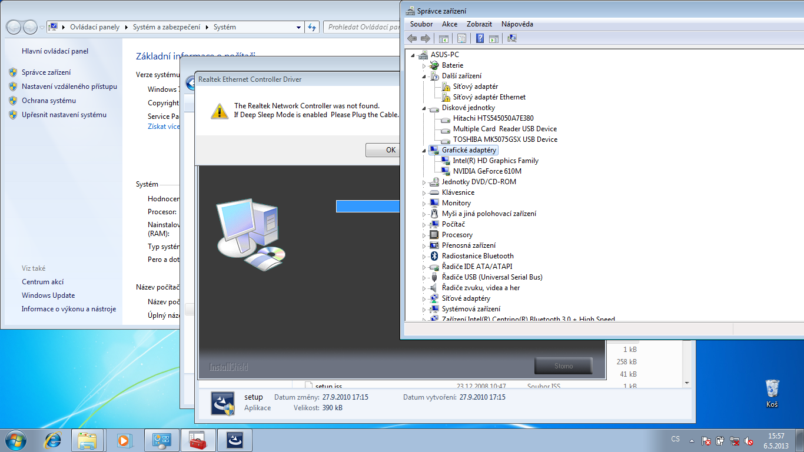Image resolution: width=804 pixels, height=452 pixels.
Task: Collapse the ASUS-PC root node
Action: (x=413, y=55)
